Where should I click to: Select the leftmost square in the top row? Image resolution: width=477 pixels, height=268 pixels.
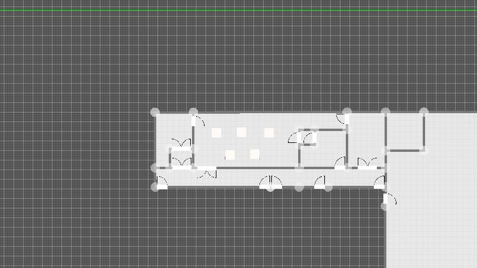pyautogui.click(x=216, y=133)
